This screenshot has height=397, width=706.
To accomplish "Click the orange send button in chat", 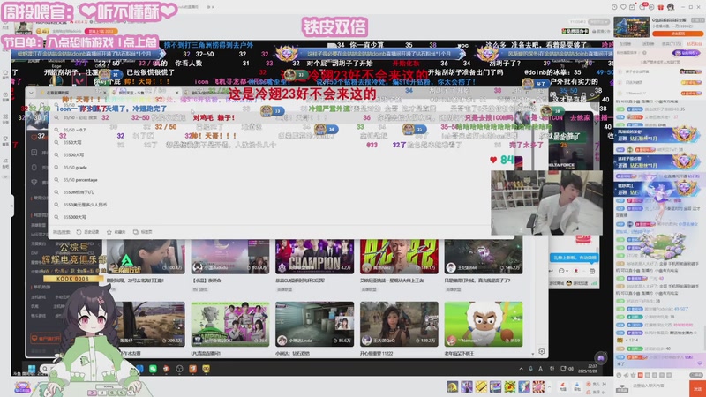I will [x=697, y=389].
